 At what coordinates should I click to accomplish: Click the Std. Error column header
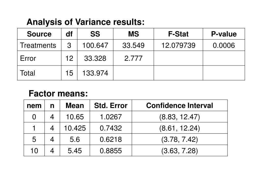pos(111,105)
